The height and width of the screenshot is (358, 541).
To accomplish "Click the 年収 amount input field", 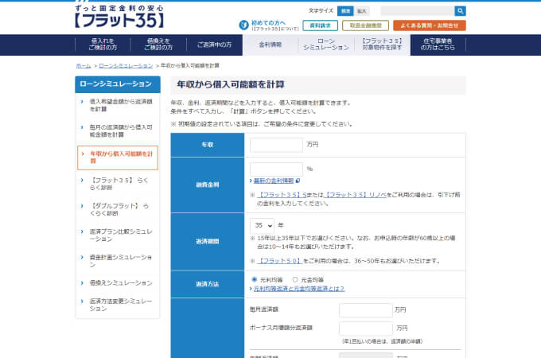I will tap(276, 145).
